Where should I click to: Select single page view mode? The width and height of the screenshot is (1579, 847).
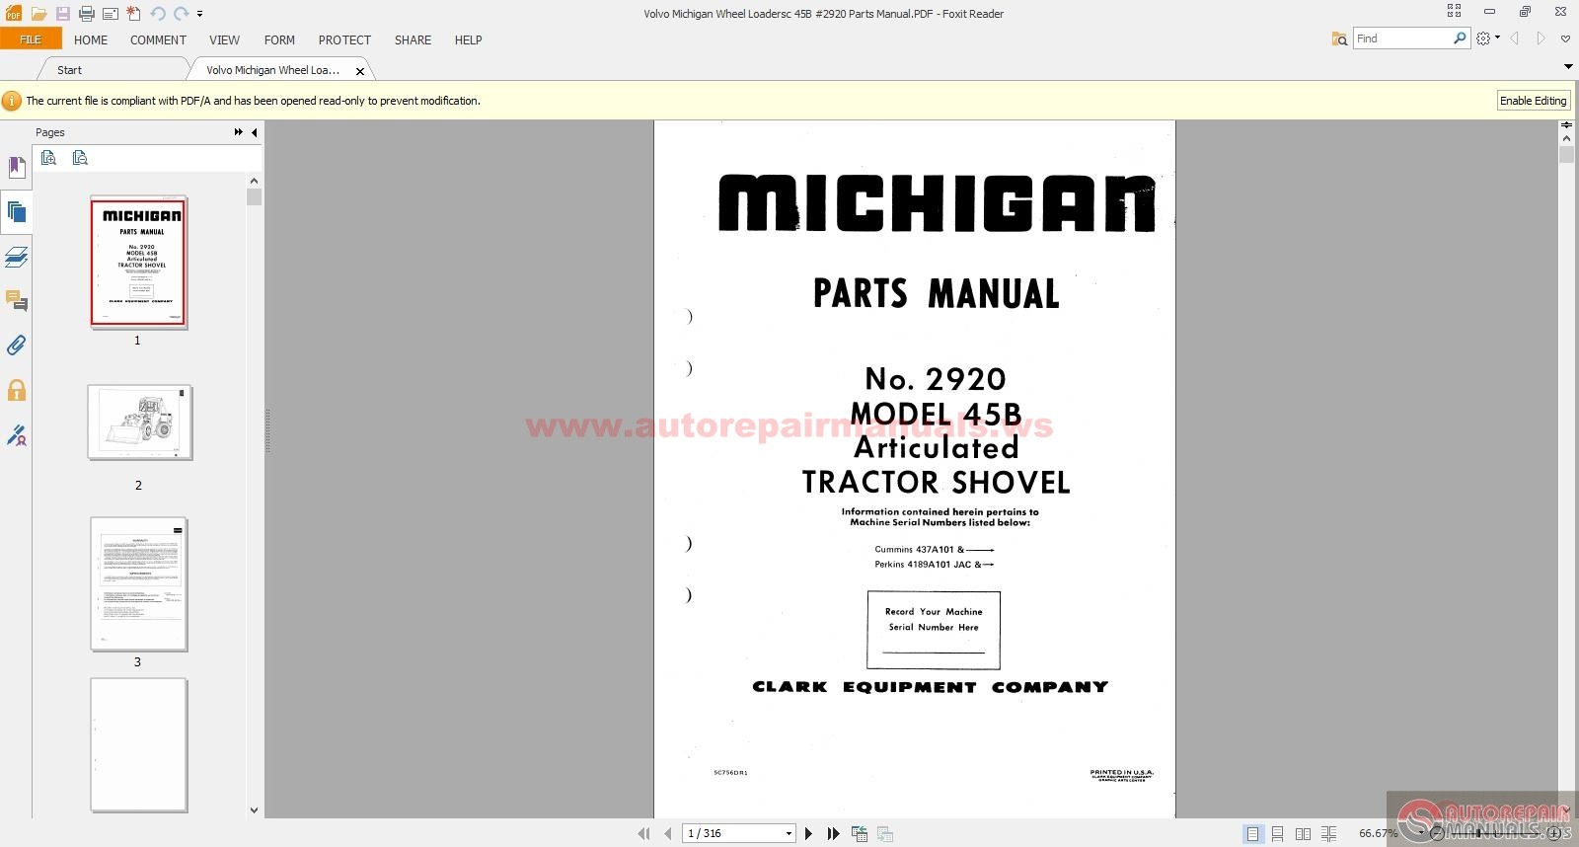click(x=1253, y=834)
